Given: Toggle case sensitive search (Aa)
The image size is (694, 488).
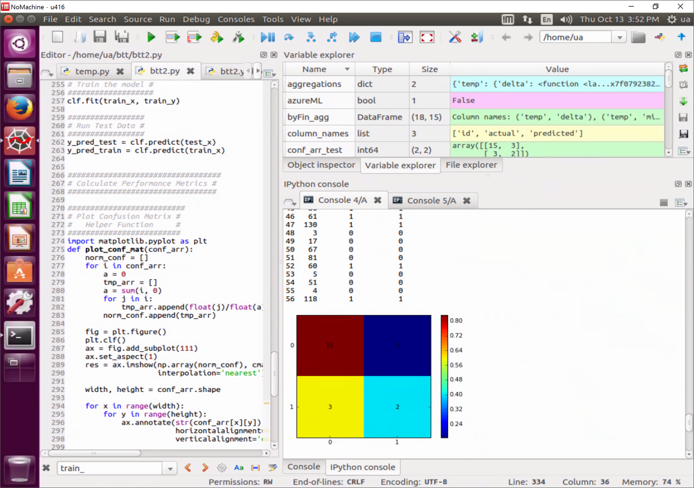Looking at the screenshot, I should 239,468.
